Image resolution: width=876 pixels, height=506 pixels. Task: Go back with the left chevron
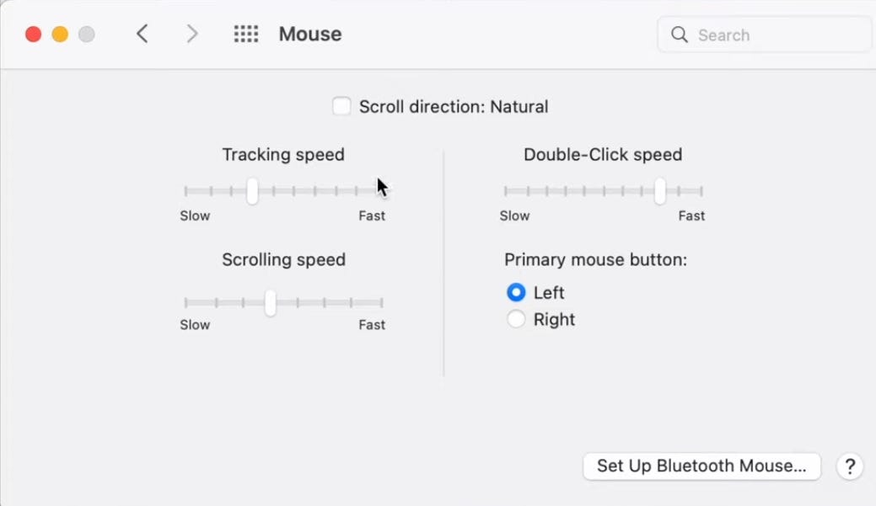(142, 34)
